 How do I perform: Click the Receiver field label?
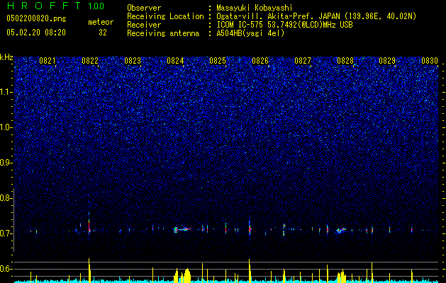click(144, 25)
